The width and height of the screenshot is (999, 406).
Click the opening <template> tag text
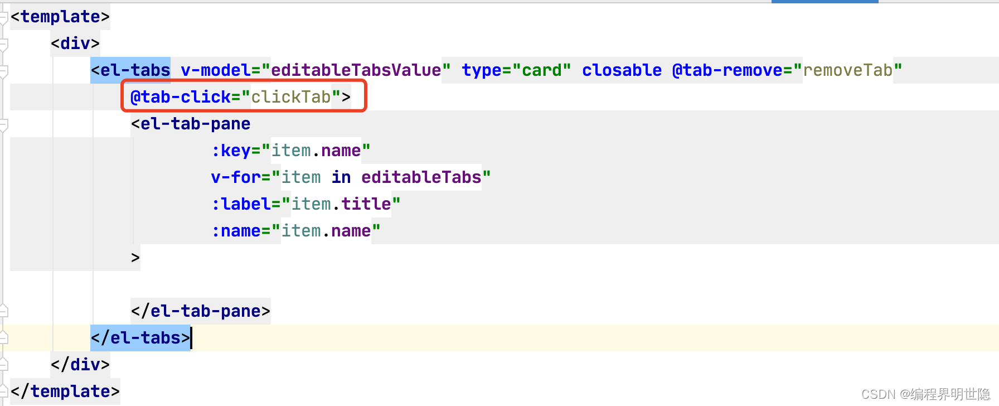coord(60,17)
